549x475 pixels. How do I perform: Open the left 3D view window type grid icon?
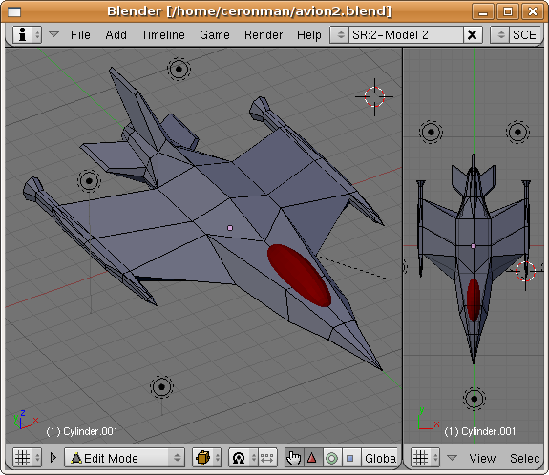coord(28,458)
